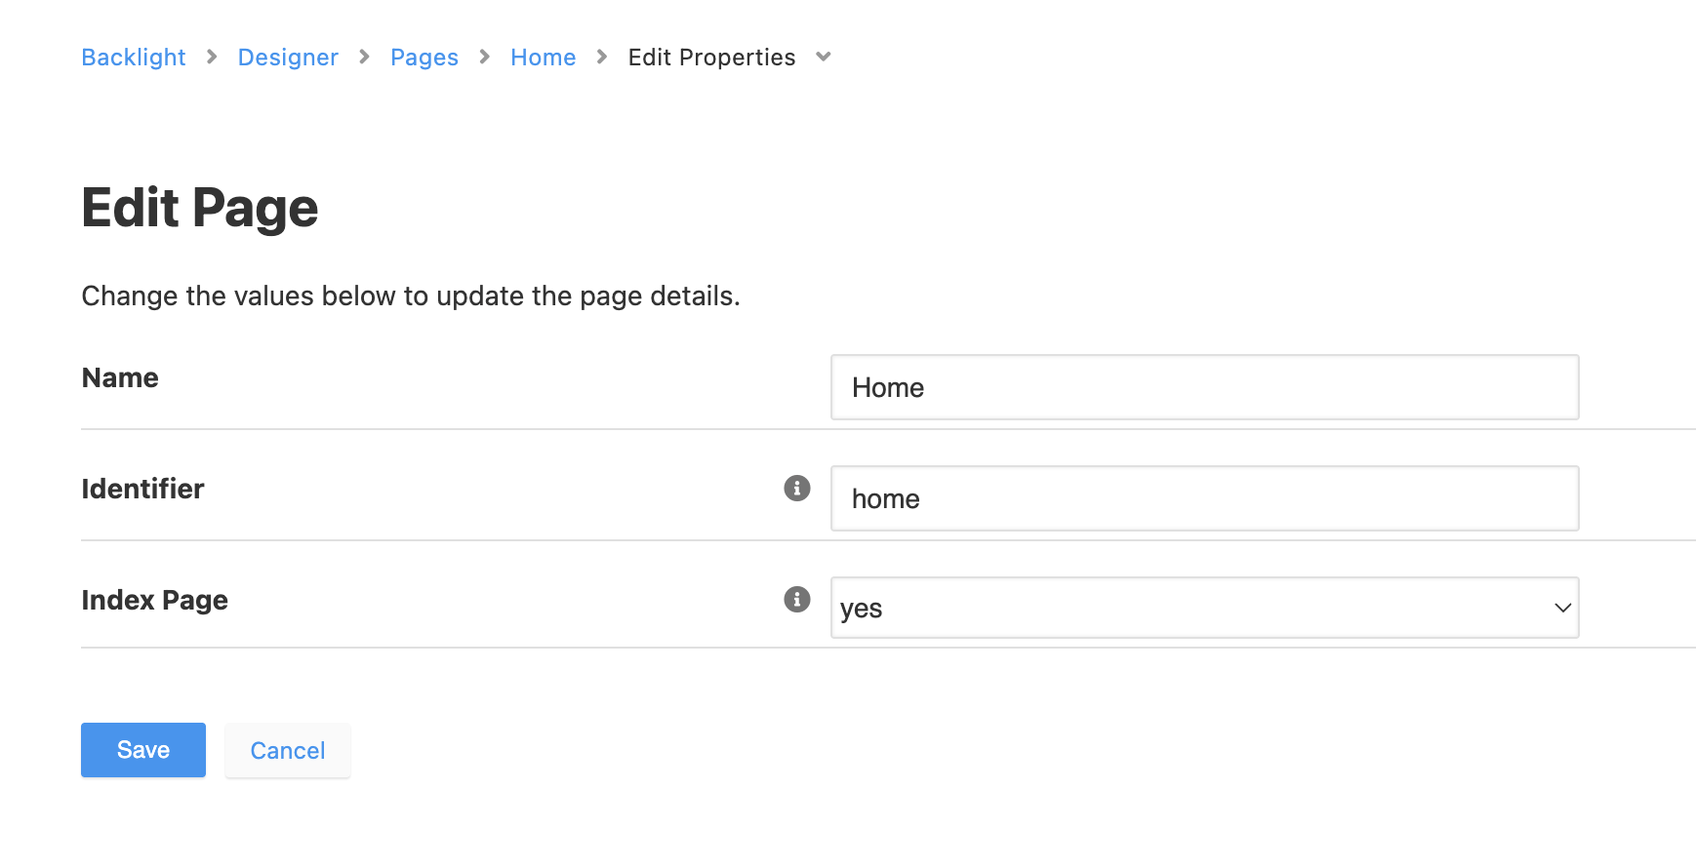Cancel editing the page
This screenshot has width=1696, height=868.
point(288,750)
